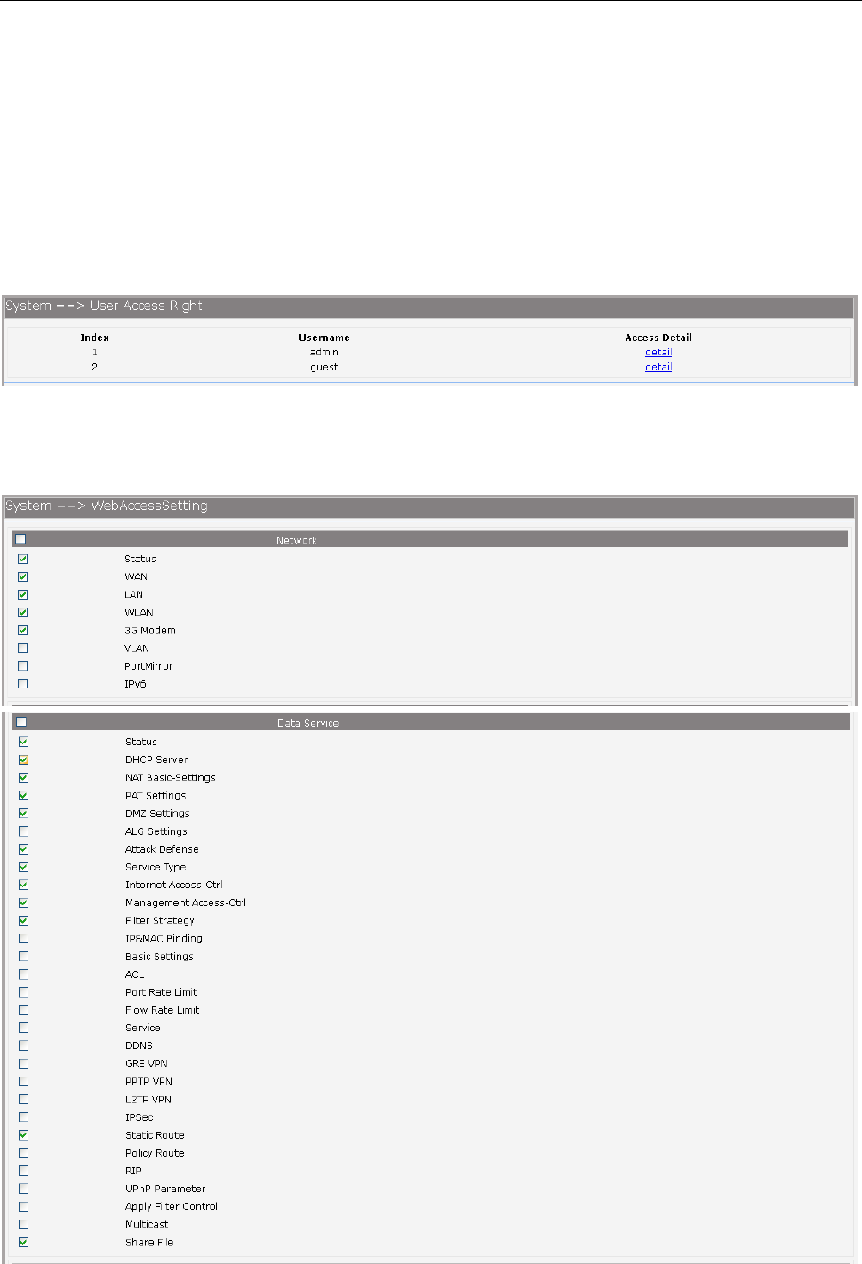Click the WebAccessSetting title bar
862x1264 pixels.
tap(429, 506)
